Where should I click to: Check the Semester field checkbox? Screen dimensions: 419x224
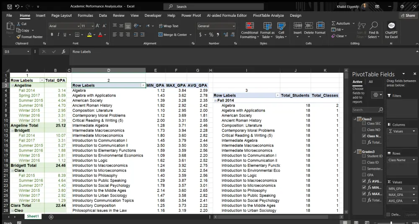click(364, 168)
